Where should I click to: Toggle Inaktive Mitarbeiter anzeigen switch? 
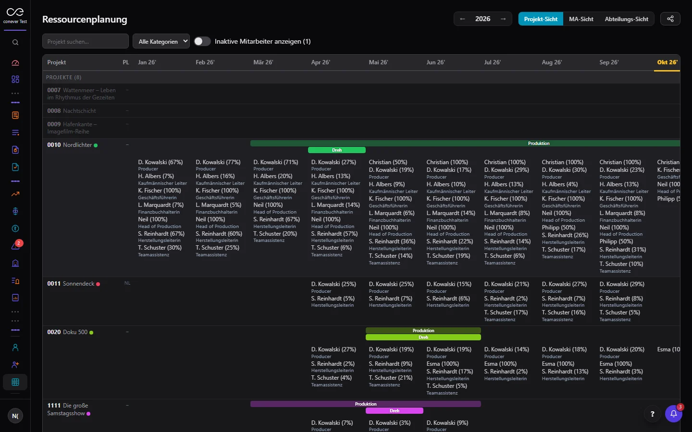(x=202, y=41)
